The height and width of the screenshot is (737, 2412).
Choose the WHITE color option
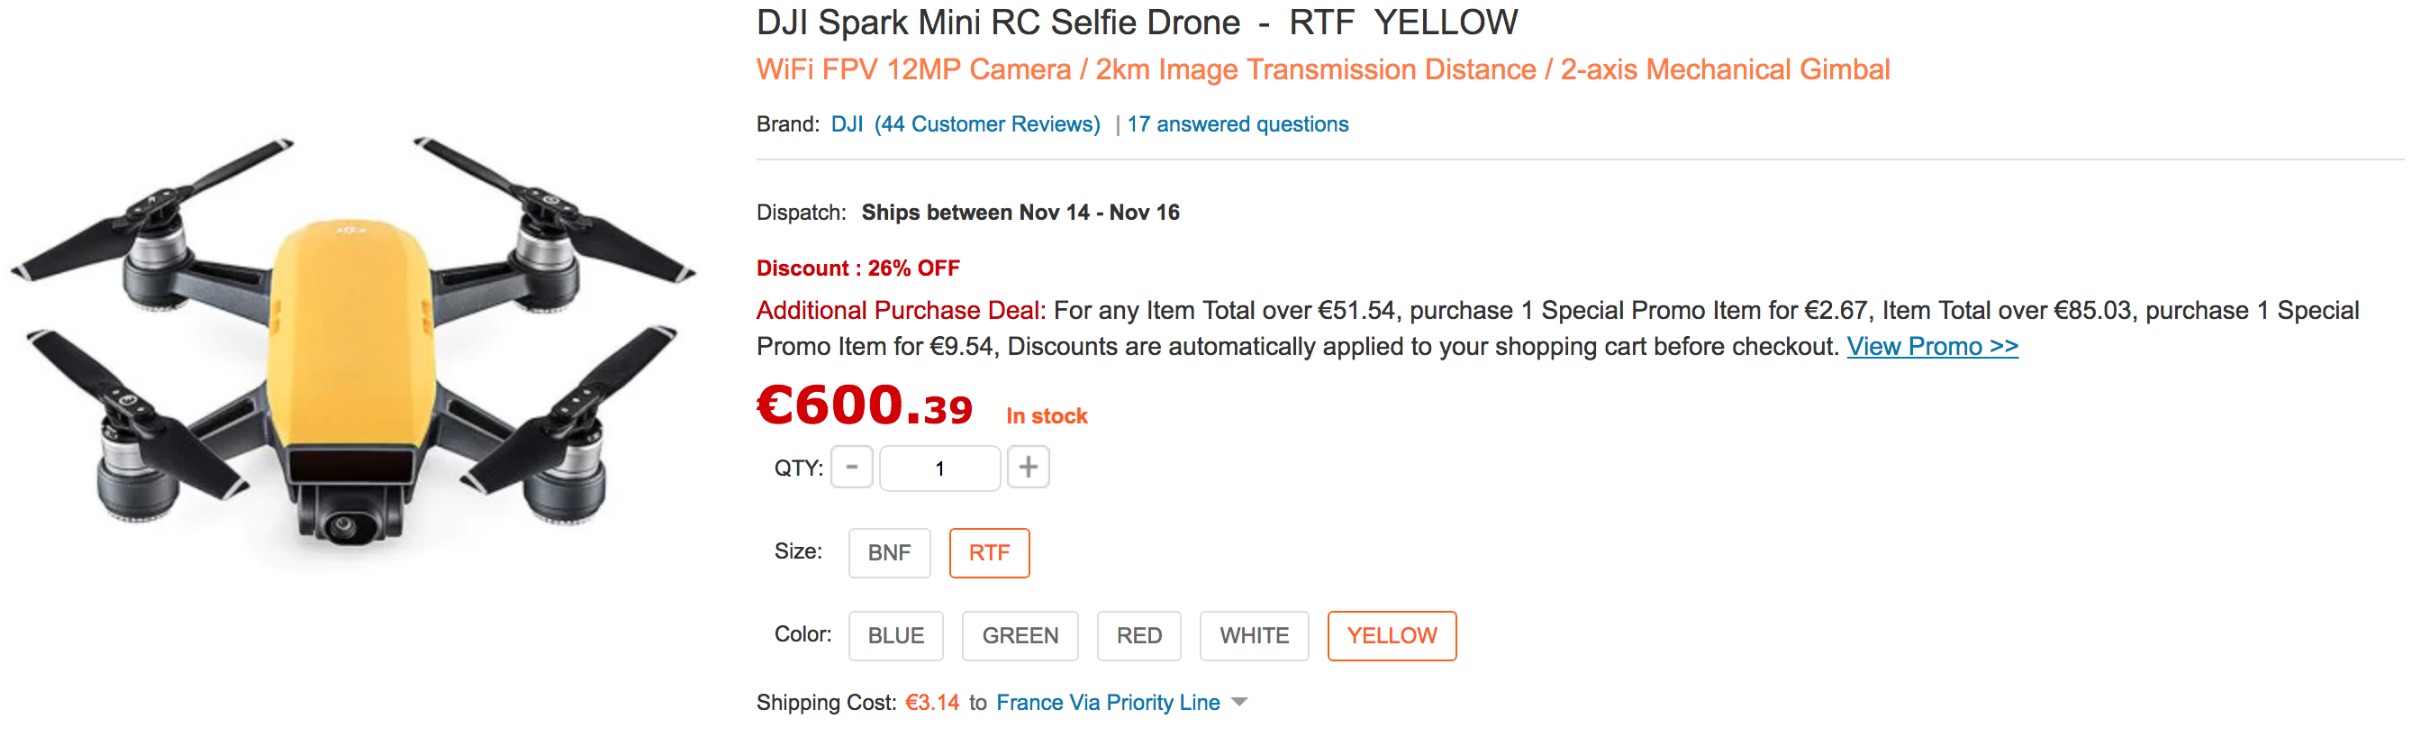(1254, 636)
